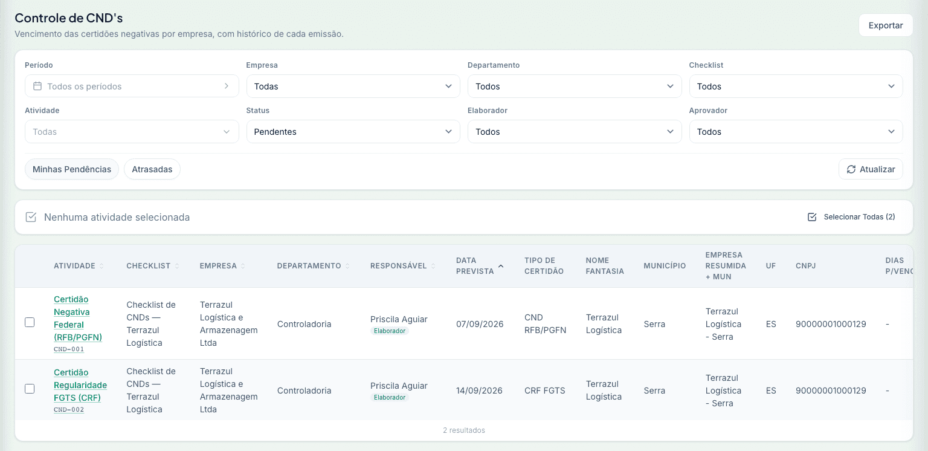Viewport: 928px width, 451px height.
Task: Click the CRF FGTS certificate type cell
Action: click(545, 391)
